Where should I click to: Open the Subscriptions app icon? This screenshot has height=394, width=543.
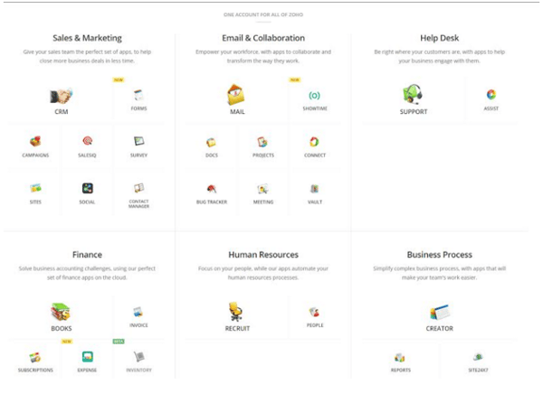coord(35,357)
